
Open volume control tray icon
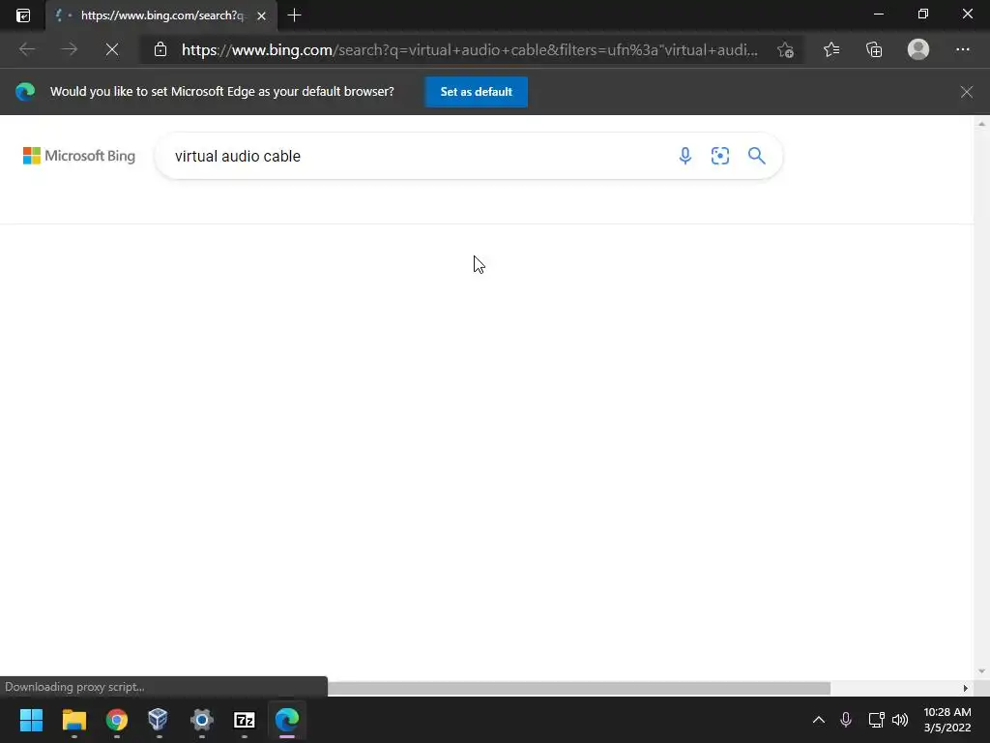tap(900, 720)
